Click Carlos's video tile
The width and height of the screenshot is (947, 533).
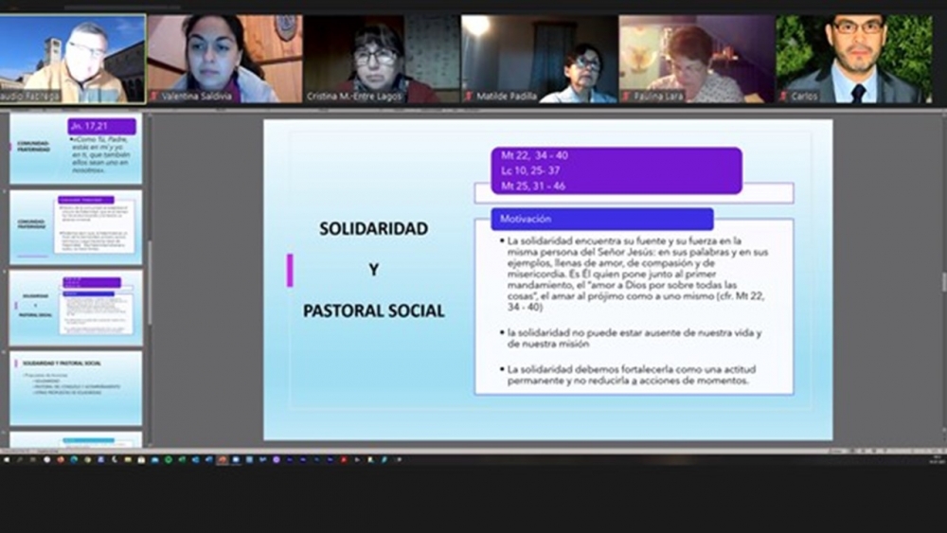pos(859,58)
